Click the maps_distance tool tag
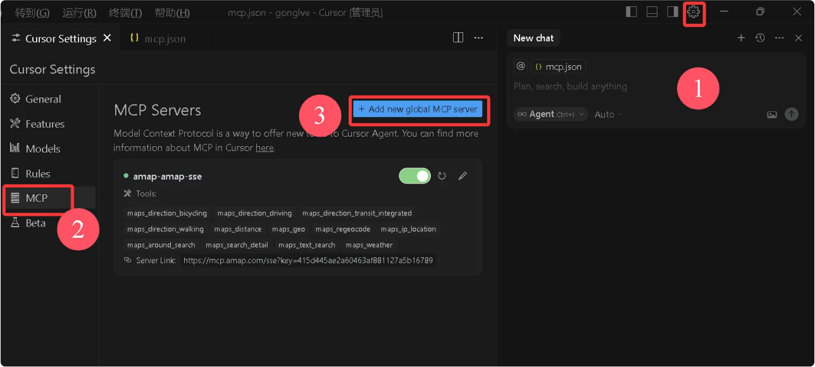 coord(238,229)
